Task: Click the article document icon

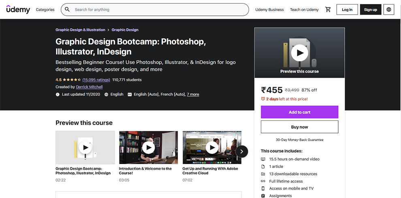Action: coord(263,166)
